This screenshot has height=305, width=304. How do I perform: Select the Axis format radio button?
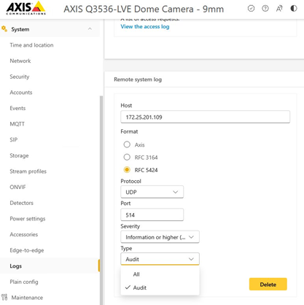[127, 144]
